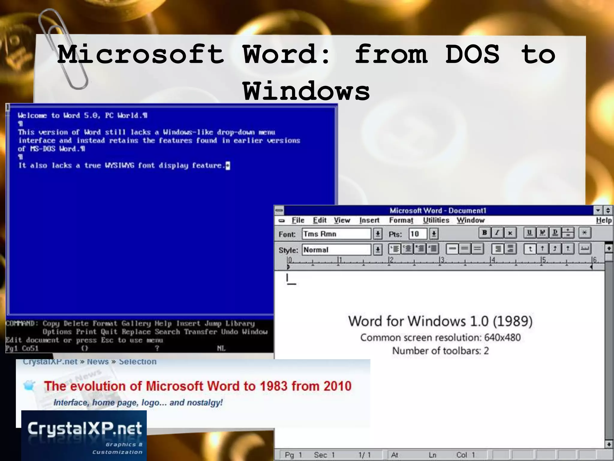
Task: Open the Document1 control menu box
Action: pos(282,221)
